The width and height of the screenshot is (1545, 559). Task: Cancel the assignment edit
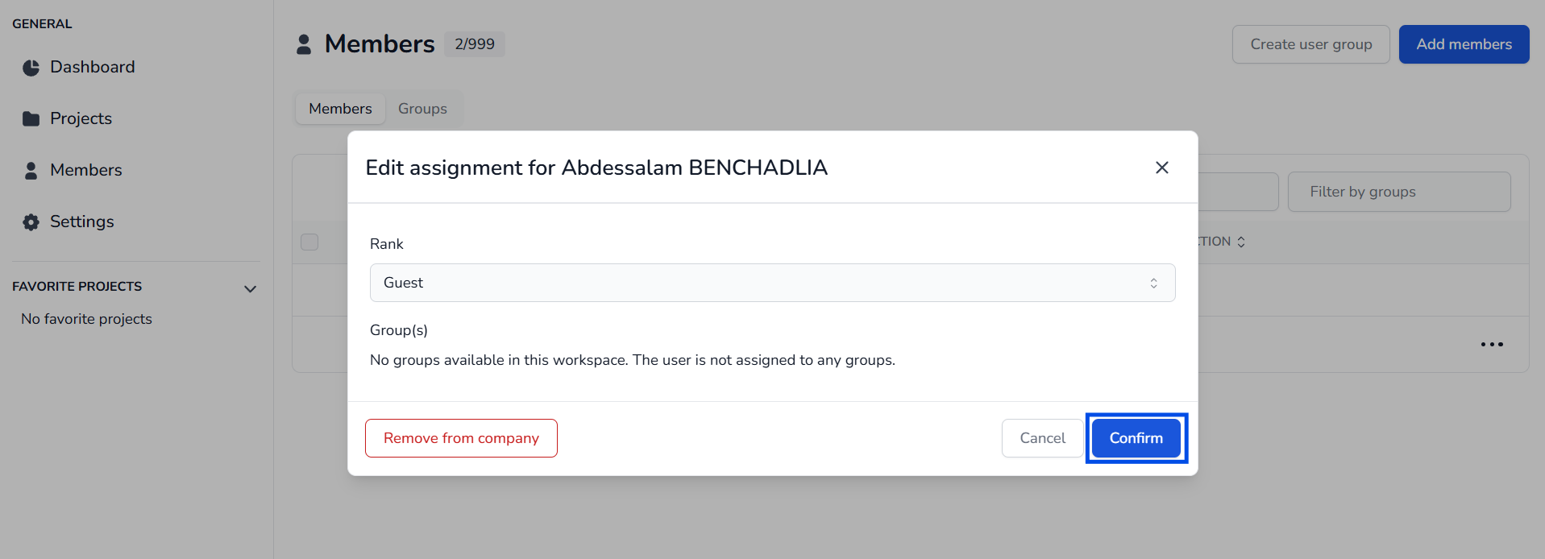tap(1042, 438)
